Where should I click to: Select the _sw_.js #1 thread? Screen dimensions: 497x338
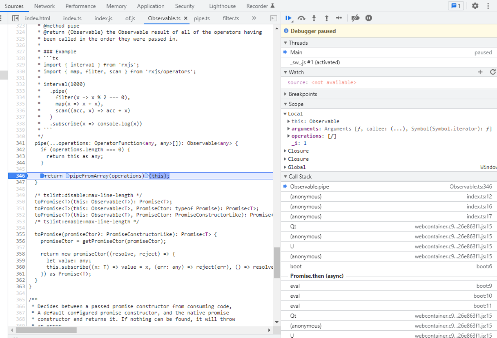389,62
